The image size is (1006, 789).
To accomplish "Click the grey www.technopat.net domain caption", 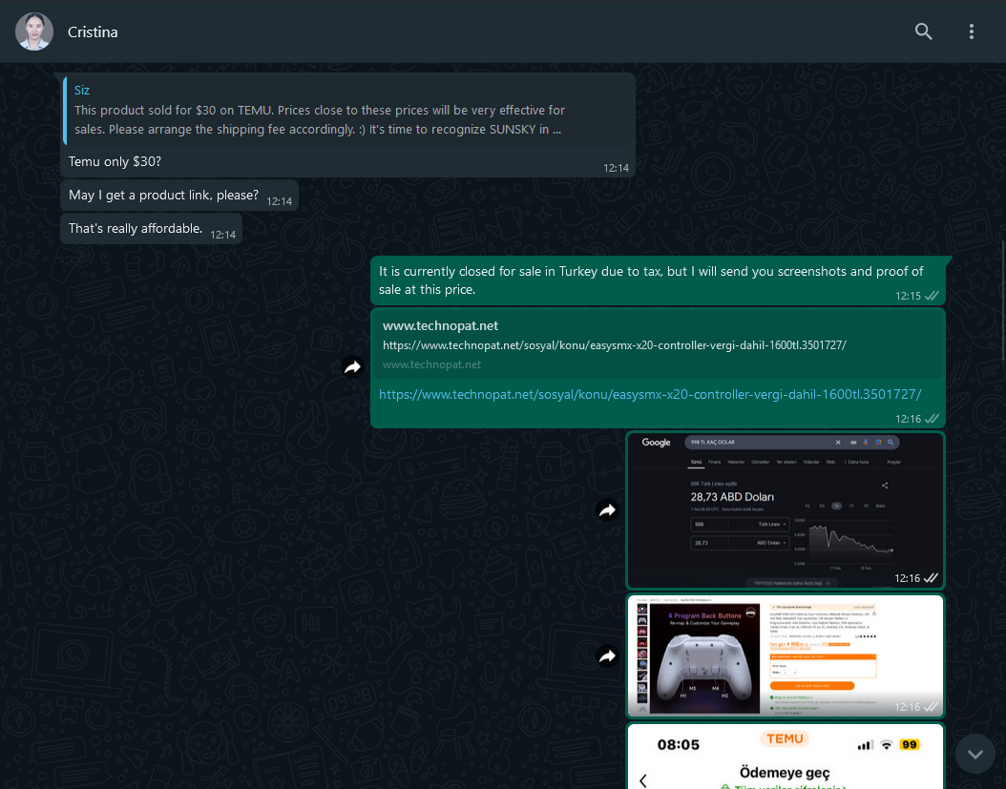I will [431, 364].
